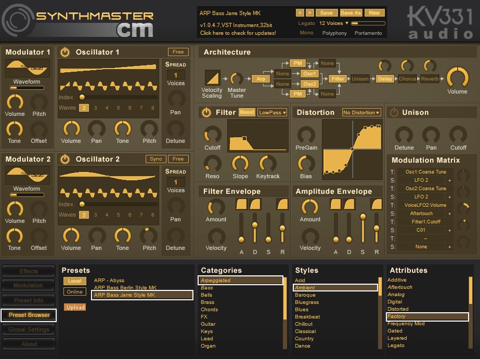This screenshot has height=359, width=480.
Task: Toggle the Filter power icon
Action: coord(206,112)
